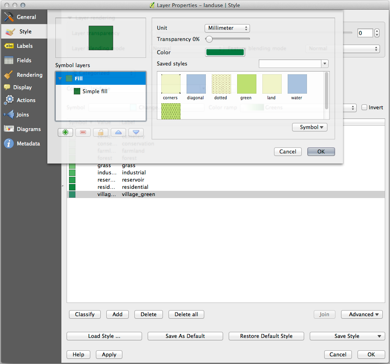
Task: Click the Load Style button
Action: [x=104, y=336]
